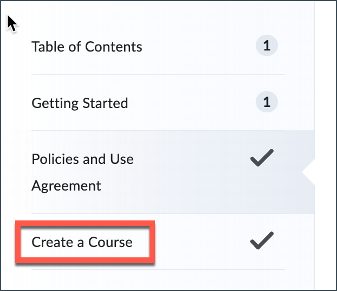Click the unread badge beside Table of Contents
Screen dimensions: 337x291
pos(267,46)
